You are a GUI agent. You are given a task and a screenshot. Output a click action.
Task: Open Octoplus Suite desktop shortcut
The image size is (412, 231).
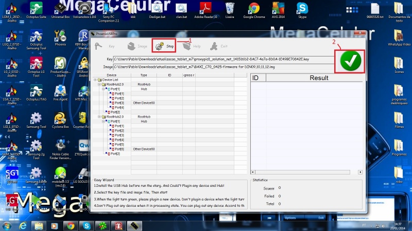[36, 10]
